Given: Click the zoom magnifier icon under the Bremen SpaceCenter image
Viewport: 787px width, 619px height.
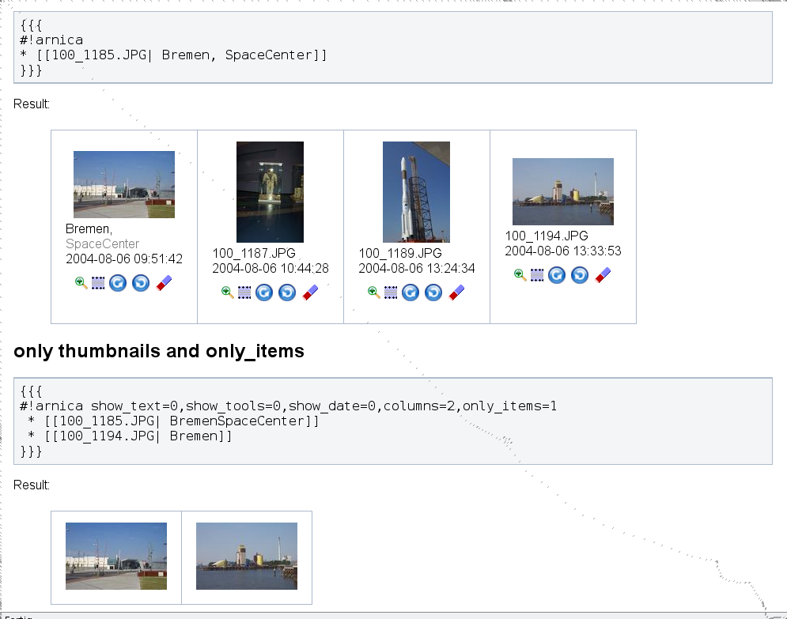Looking at the screenshot, I should coord(81,283).
